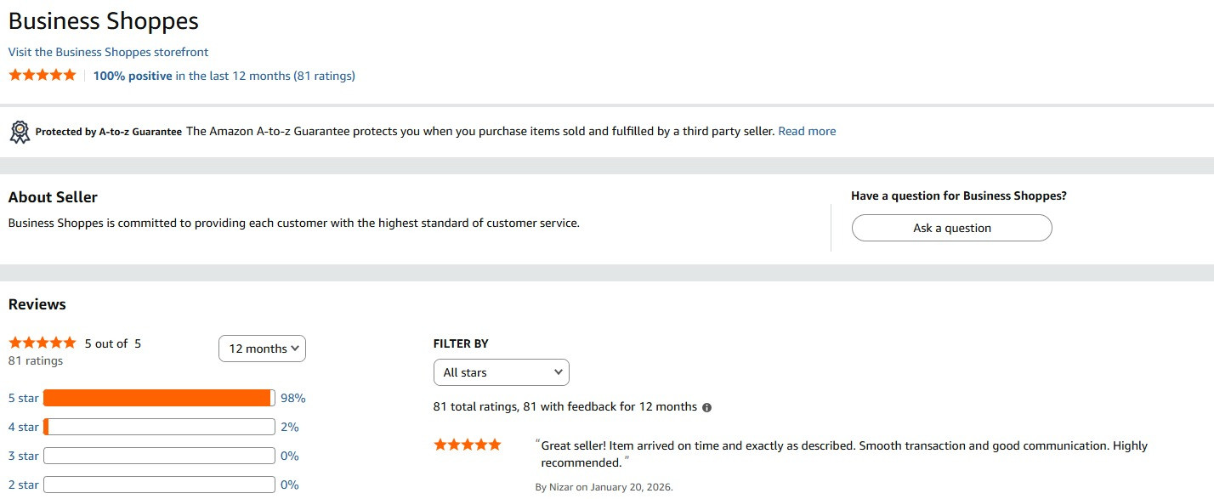Filter reviews by 5 star label
Viewport: 1214px width, 499px height.
(x=24, y=398)
